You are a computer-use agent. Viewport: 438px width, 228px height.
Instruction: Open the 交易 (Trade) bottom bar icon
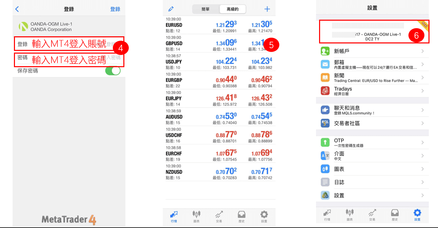pos(219,216)
